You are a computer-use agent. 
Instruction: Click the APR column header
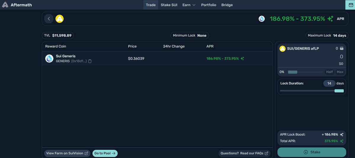[210, 46]
